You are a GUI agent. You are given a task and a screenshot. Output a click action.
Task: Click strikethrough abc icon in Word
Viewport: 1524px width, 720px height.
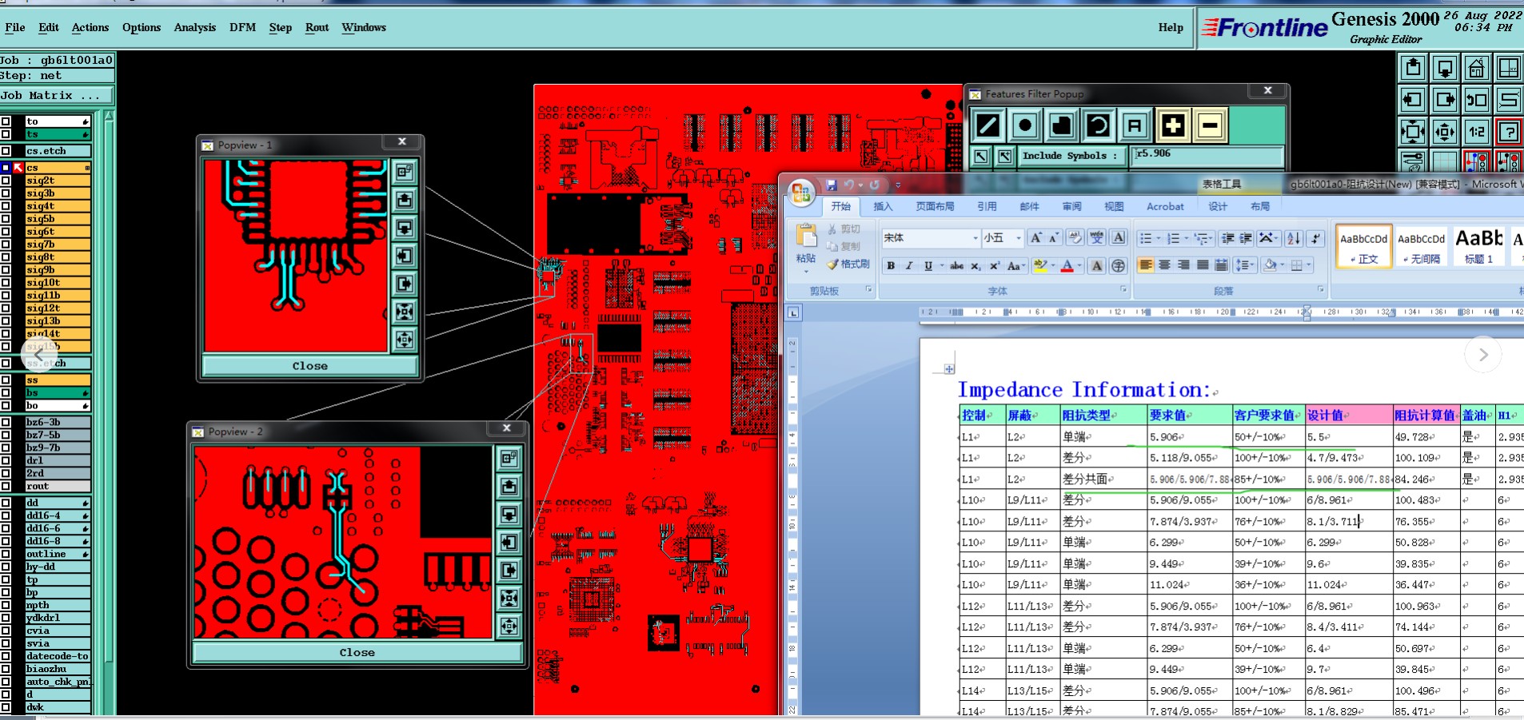click(956, 266)
